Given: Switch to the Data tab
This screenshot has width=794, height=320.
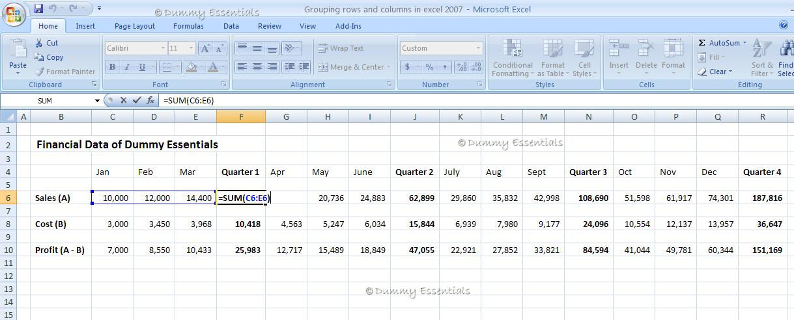Looking at the screenshot, I should pyautogui.click(x=231, y=26).
